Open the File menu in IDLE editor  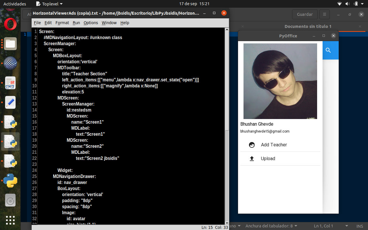click(37, 23)
